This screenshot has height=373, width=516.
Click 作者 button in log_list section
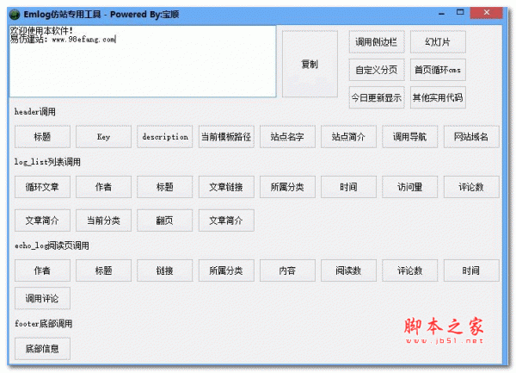pyautogui.click(x=104, y=187)
